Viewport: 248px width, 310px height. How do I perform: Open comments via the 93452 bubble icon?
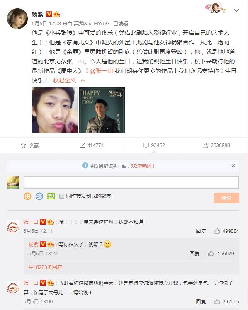146,145
